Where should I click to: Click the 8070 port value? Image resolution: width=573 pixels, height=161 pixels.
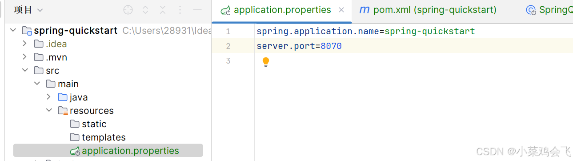pyautogui.click(x=331, y=46)
